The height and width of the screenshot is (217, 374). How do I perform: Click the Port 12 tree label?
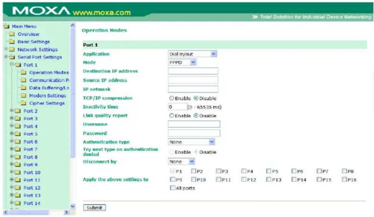pyautogui.click(x=32, y=188)
